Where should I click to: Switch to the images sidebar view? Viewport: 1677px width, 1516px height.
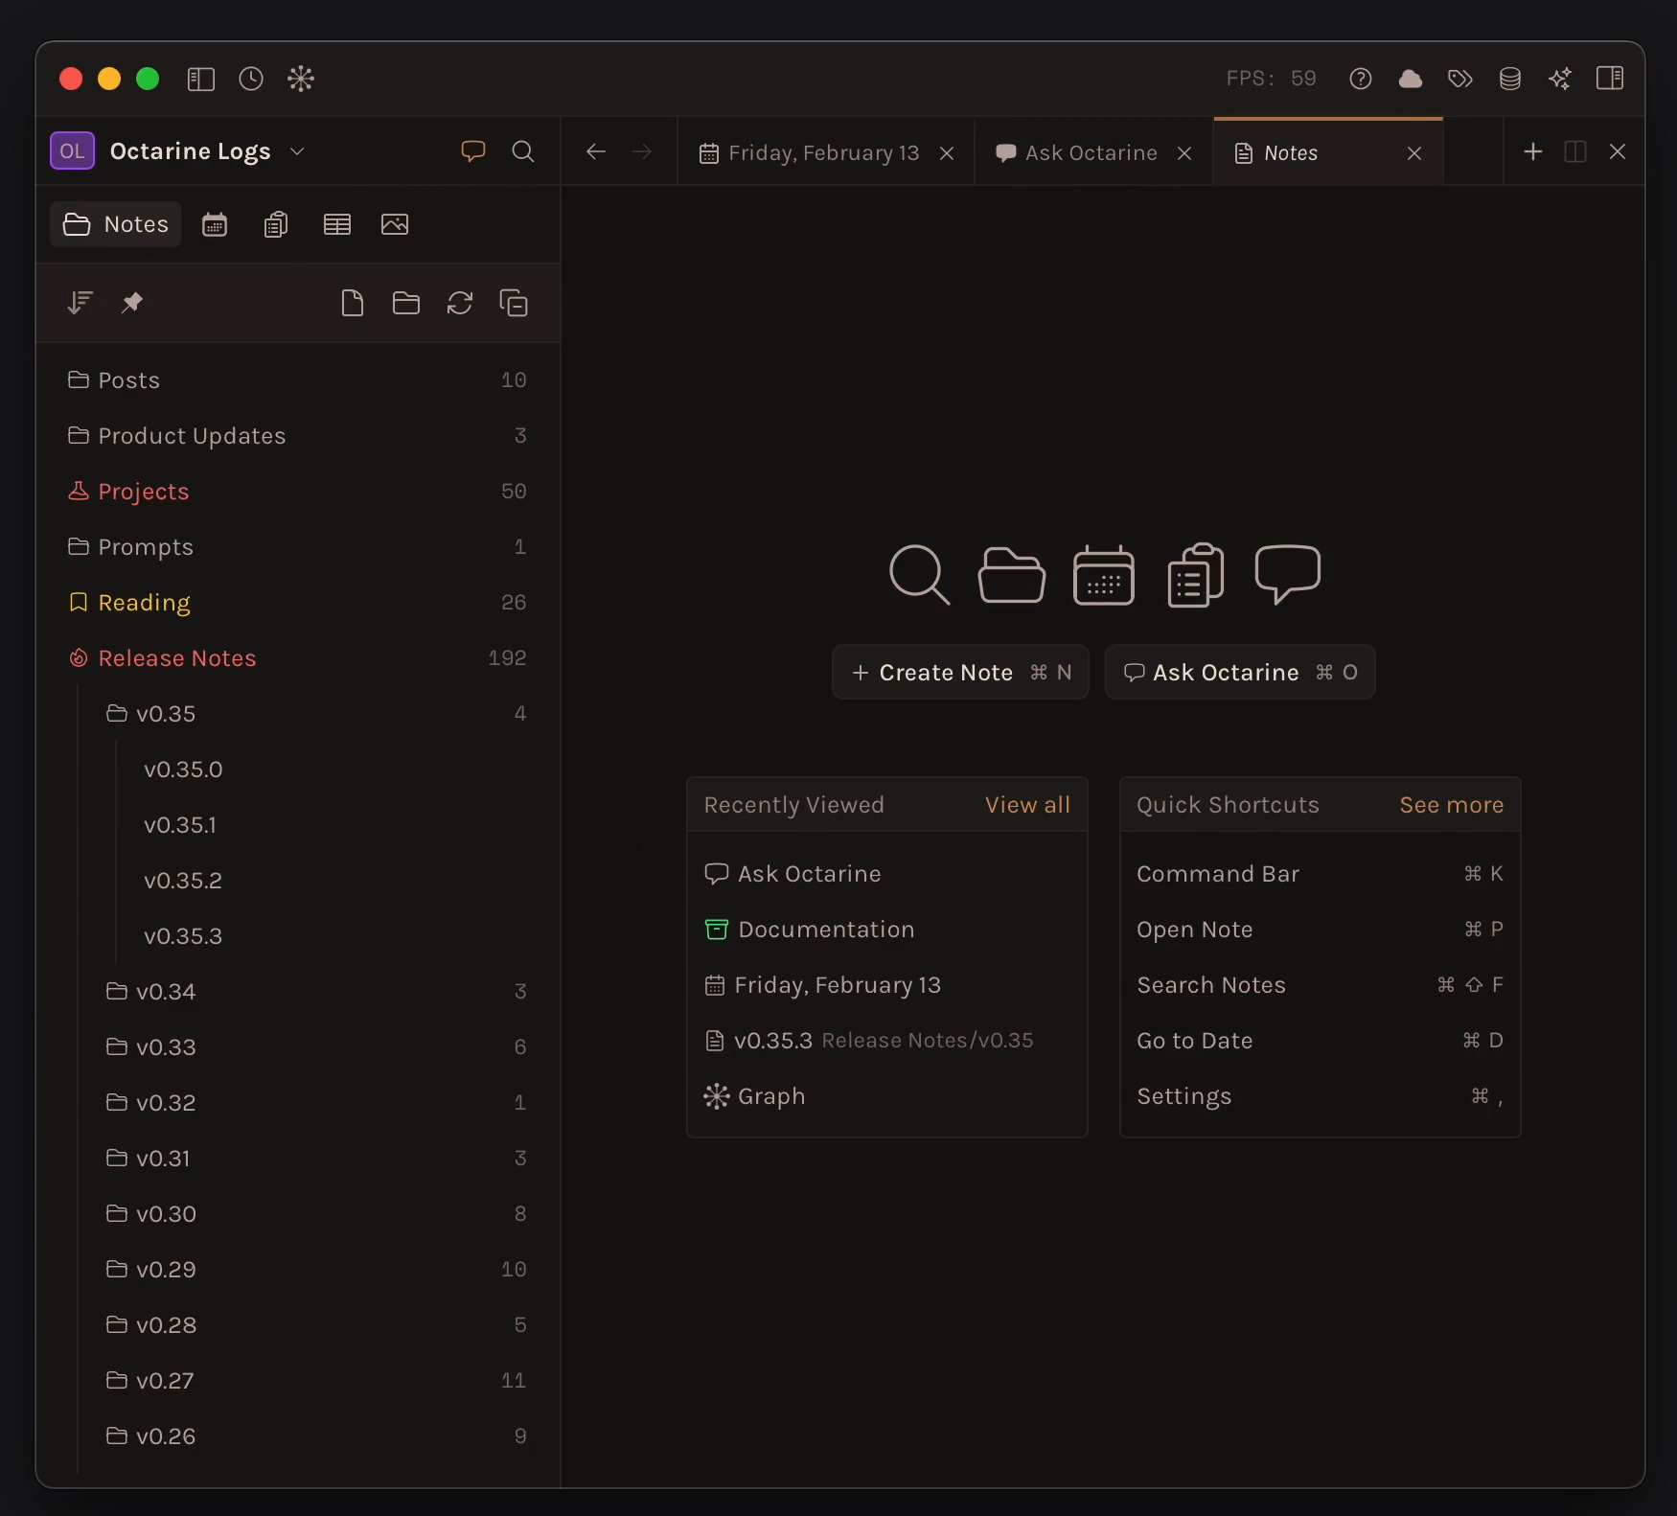[x=395, y=224]
